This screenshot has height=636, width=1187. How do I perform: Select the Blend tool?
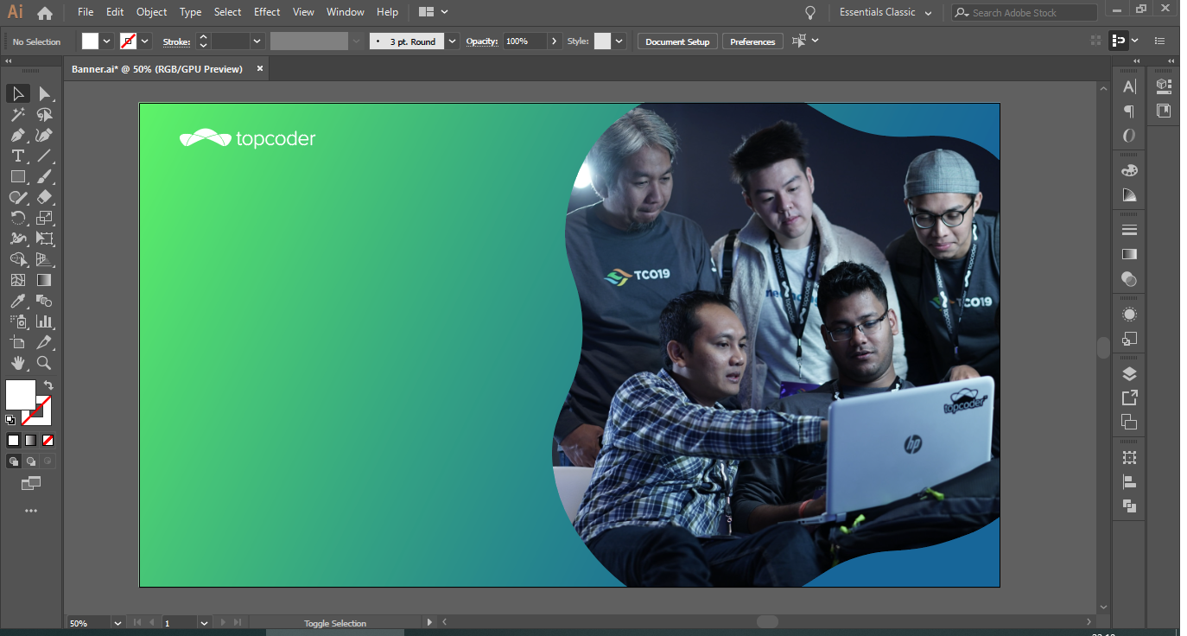click(45, 301)
